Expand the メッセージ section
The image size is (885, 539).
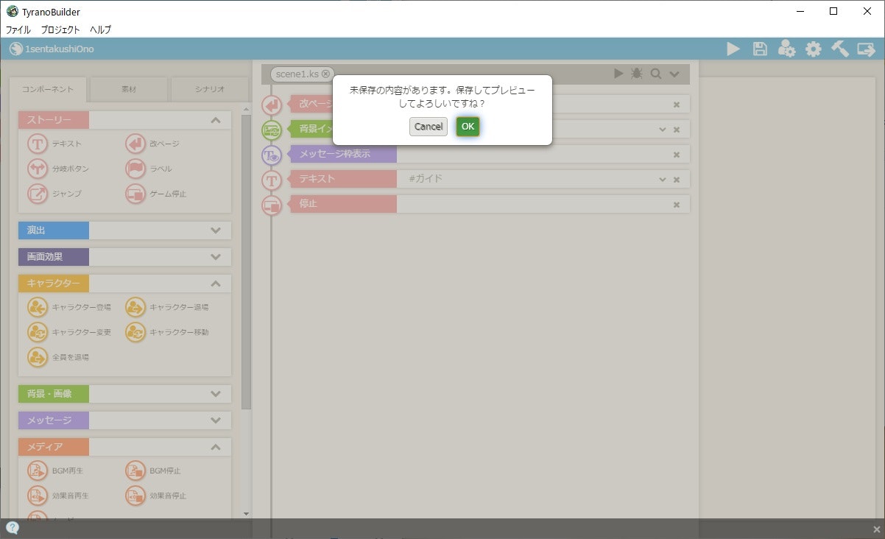pyautogui.click(x=216, y=420)
